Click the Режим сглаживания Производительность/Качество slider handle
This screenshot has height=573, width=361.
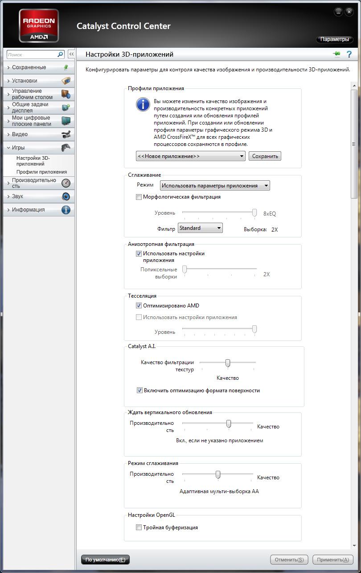click(218, 474)
